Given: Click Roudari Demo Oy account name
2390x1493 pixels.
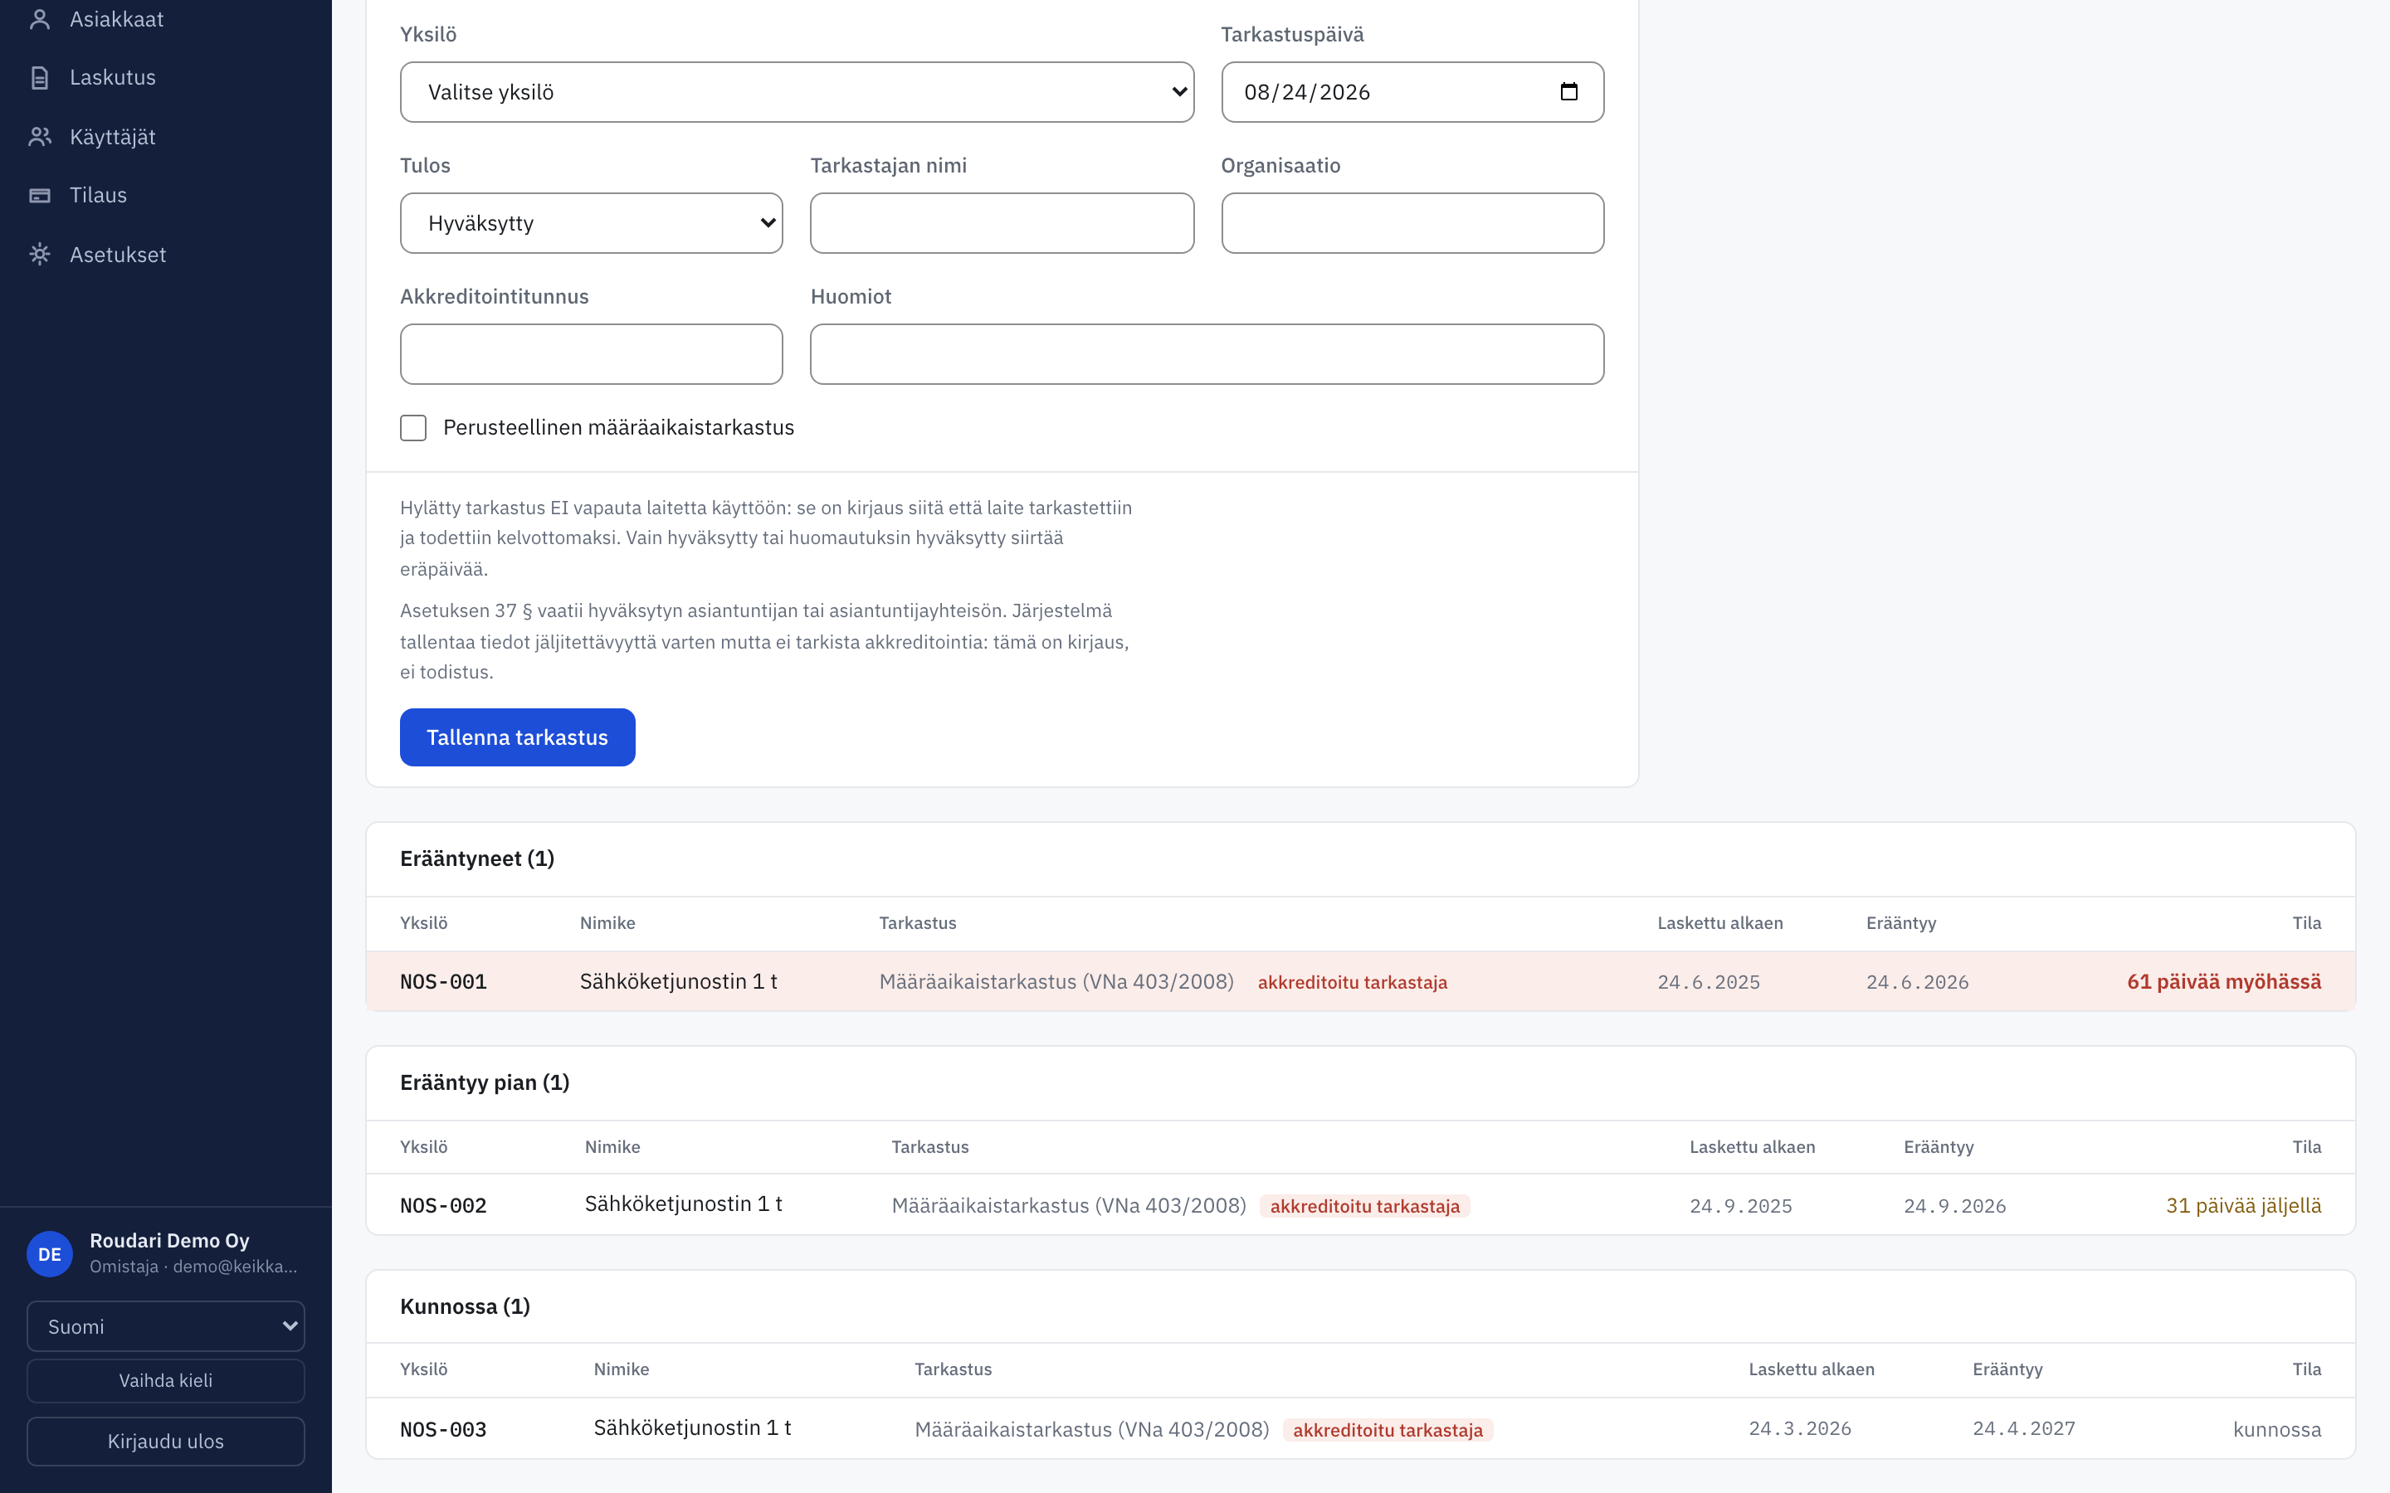Looking at the screenshot, I should (169, 1240).
